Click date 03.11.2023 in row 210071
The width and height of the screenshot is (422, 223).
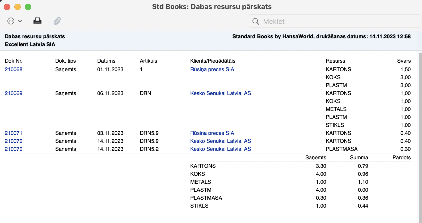click(110, 133)
